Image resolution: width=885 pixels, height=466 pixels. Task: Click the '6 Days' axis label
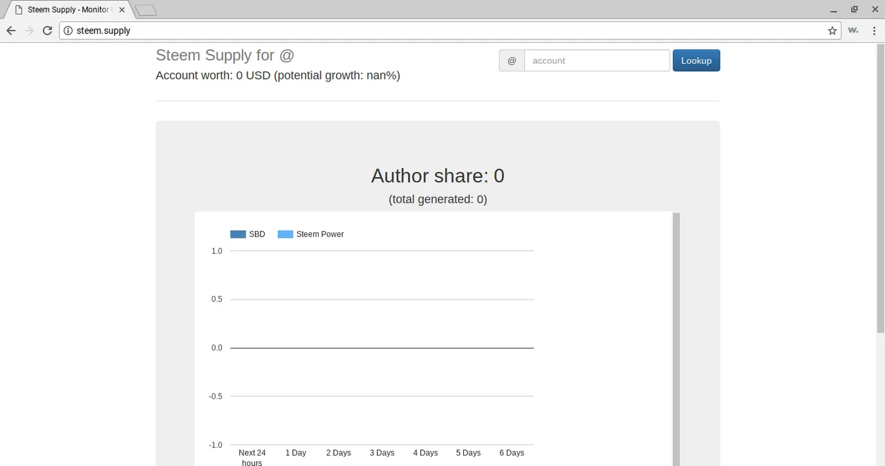(512, 453)
